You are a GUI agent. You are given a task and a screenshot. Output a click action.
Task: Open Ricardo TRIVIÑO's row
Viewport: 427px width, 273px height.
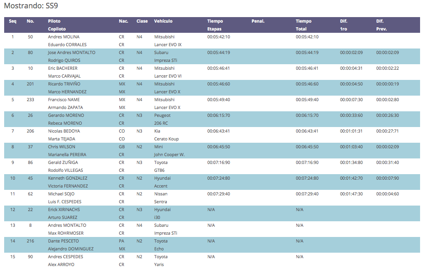click(64, 84)
